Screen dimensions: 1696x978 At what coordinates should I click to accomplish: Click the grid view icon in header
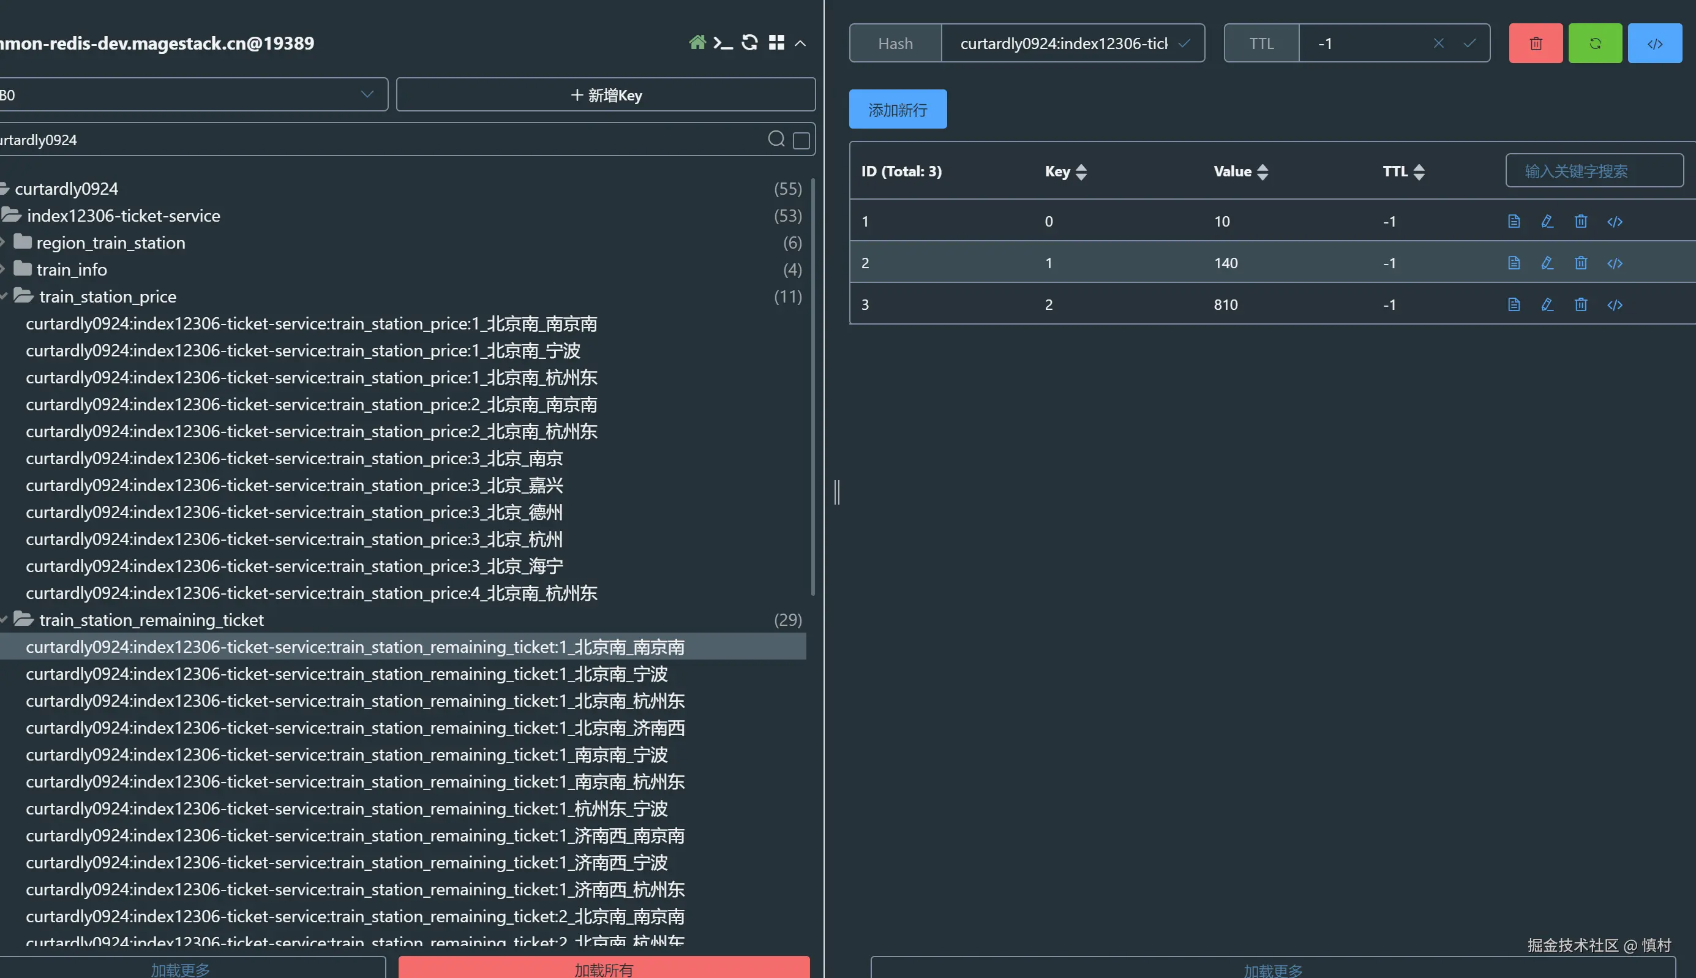(776, 43)
